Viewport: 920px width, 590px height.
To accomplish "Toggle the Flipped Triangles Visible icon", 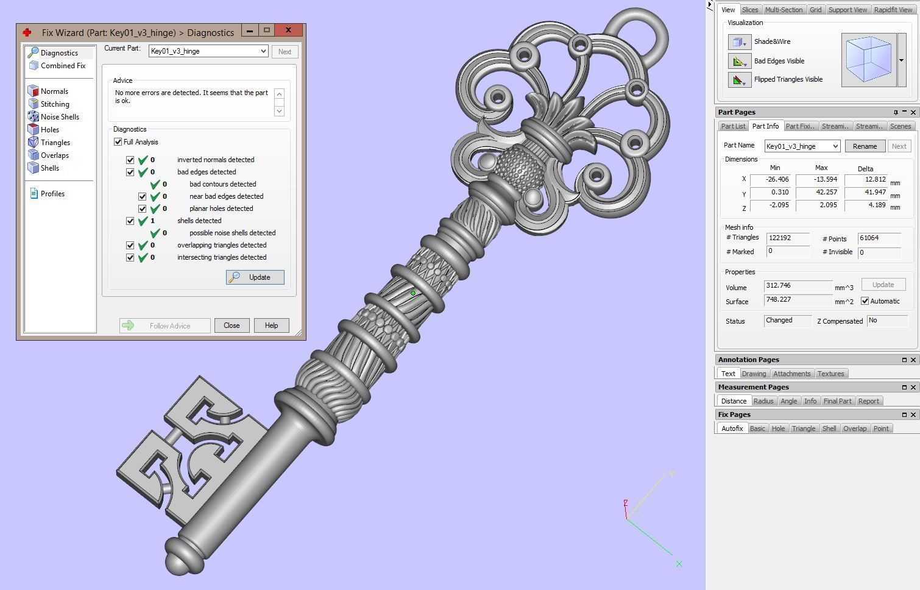I will (x=739, y=80).
